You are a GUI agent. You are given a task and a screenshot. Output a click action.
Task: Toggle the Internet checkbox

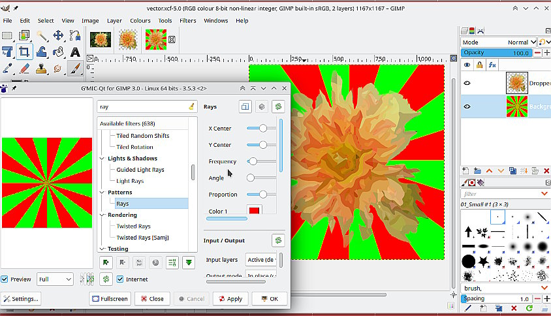pos(121,279)
